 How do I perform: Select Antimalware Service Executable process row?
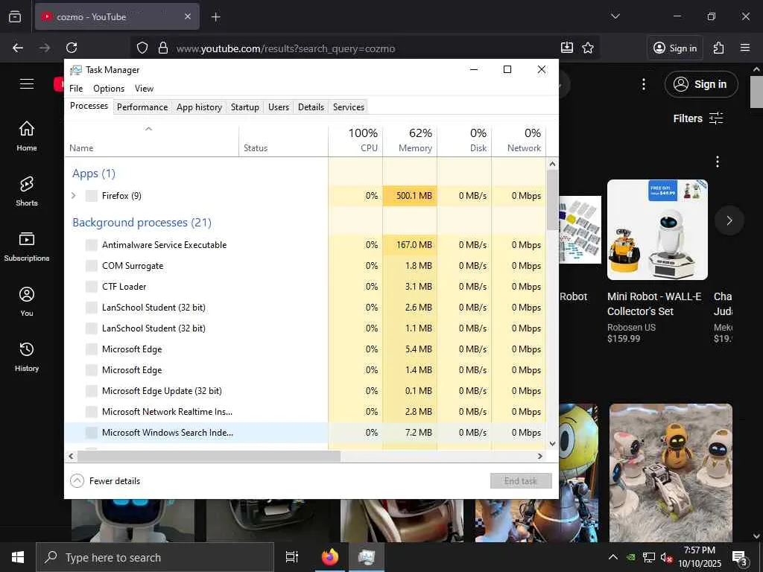(305, 244)
